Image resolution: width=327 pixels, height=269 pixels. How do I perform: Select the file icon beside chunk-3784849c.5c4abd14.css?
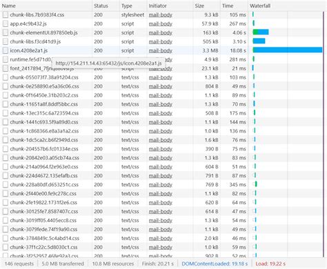(x=6, y=238)
